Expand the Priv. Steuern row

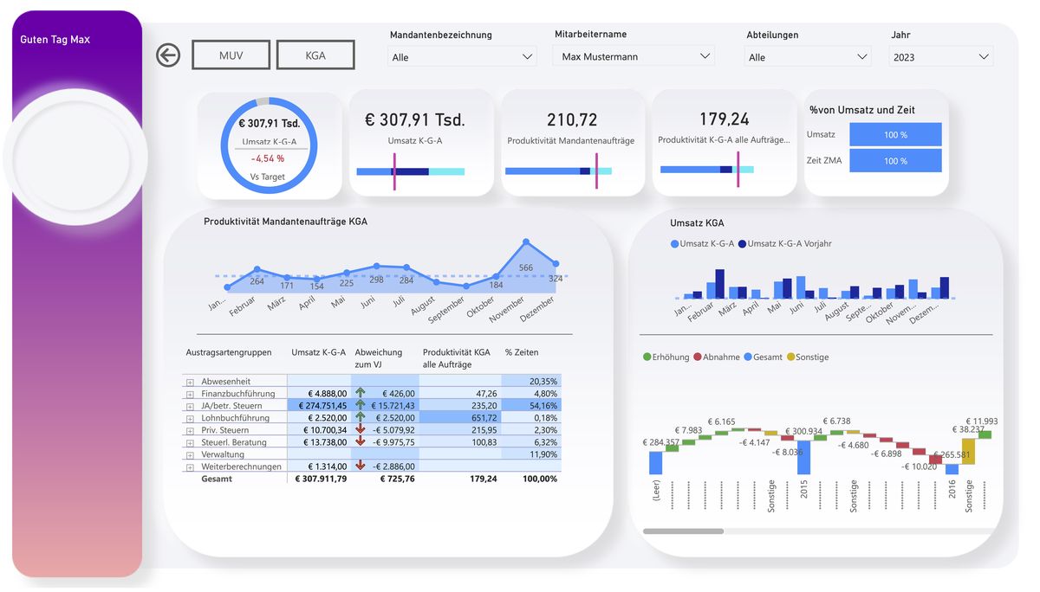190,430
